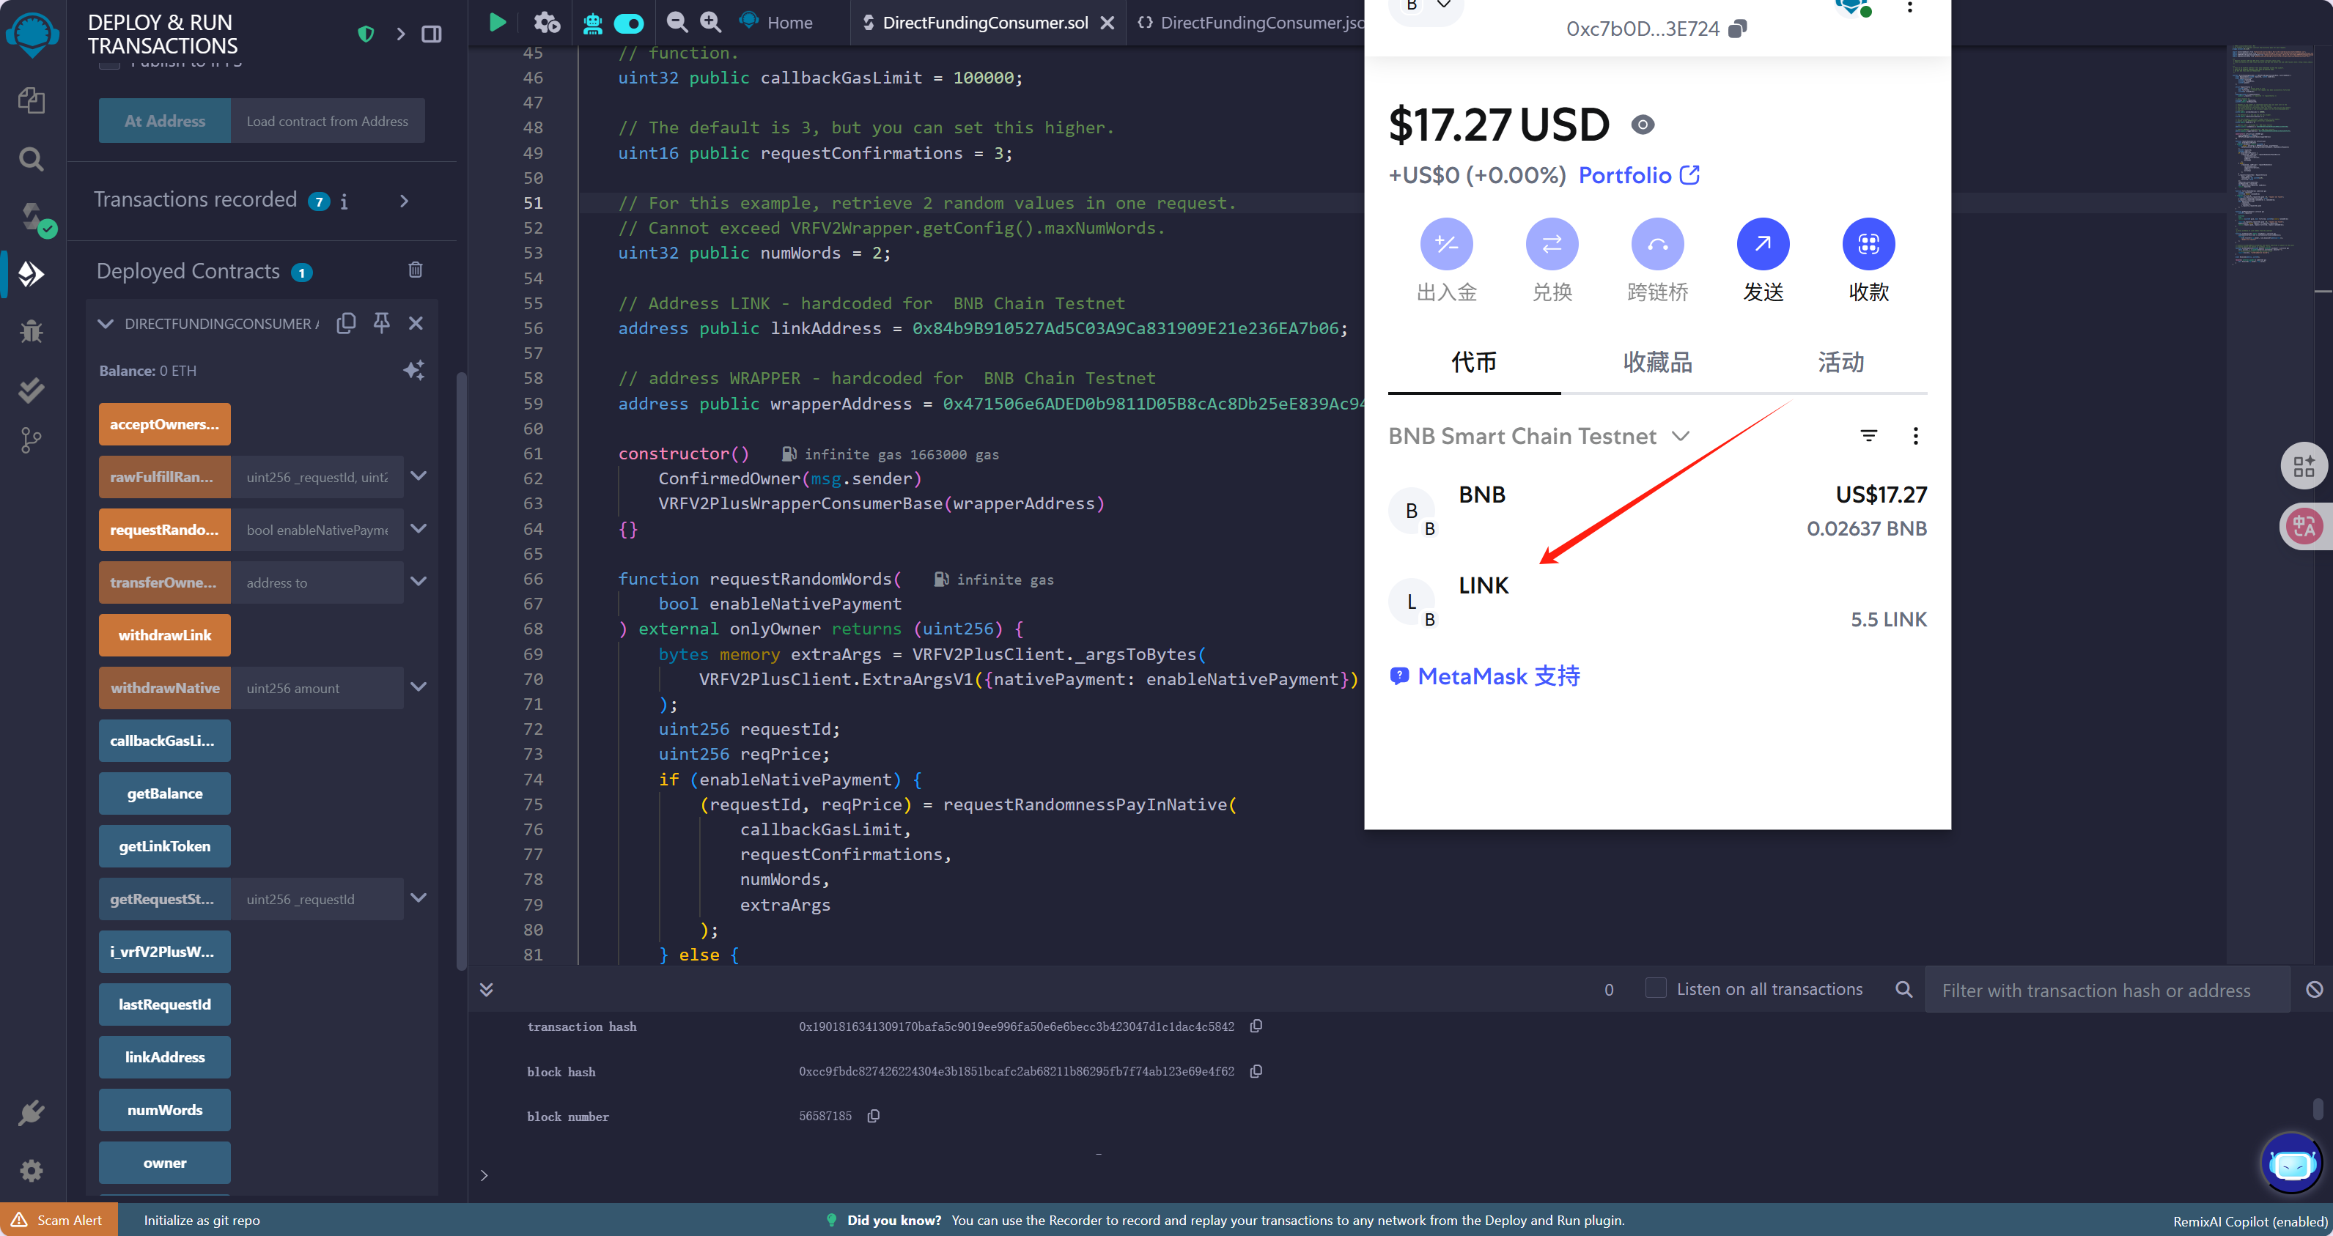
Task: Select the MetaMask 代币 tokens tab
Action: tap(1473, 363)
